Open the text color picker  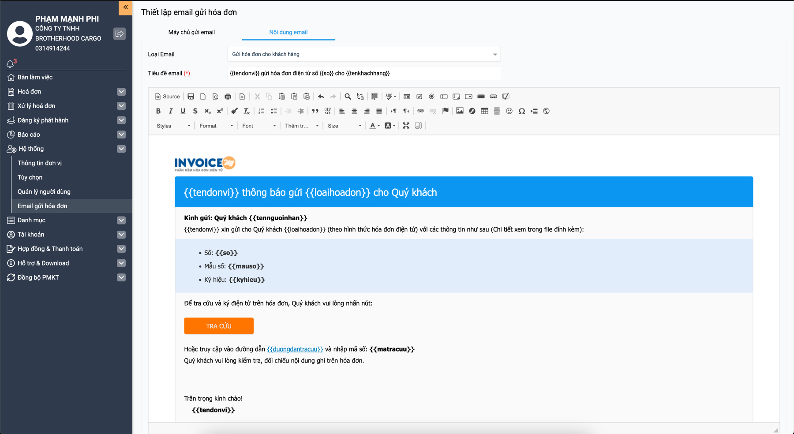tap(375, 126)
